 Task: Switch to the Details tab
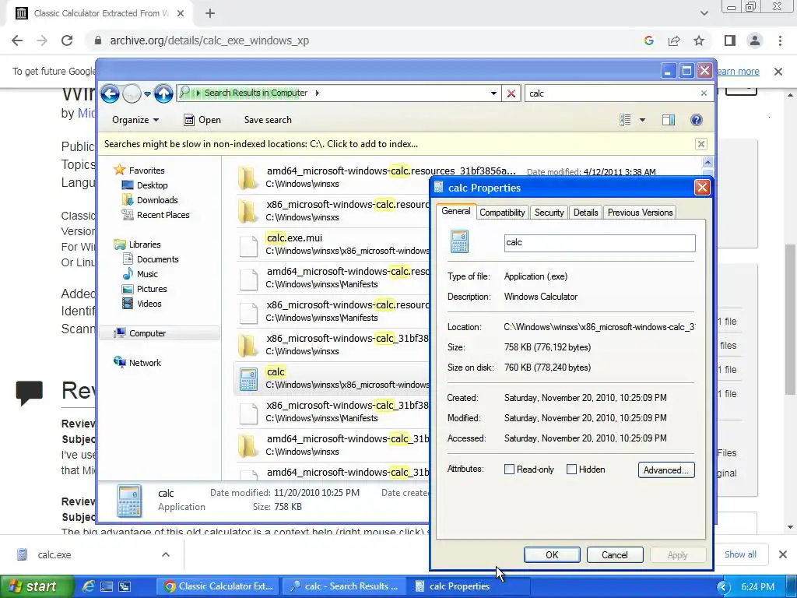585,213
